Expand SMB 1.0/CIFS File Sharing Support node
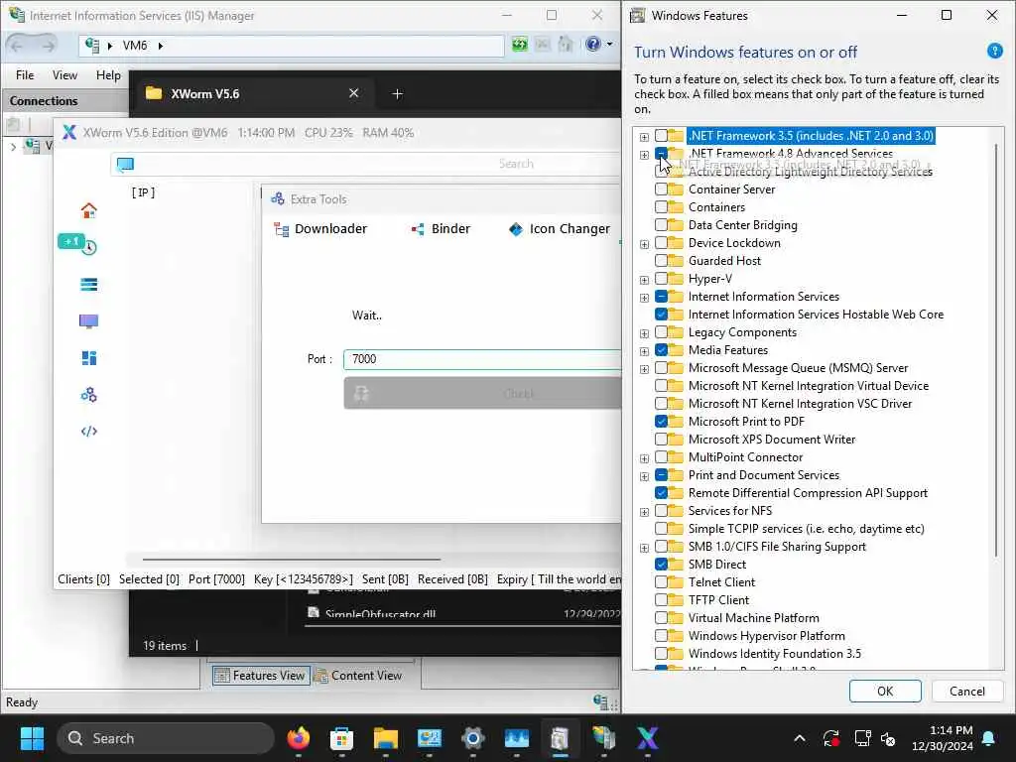 644,548
